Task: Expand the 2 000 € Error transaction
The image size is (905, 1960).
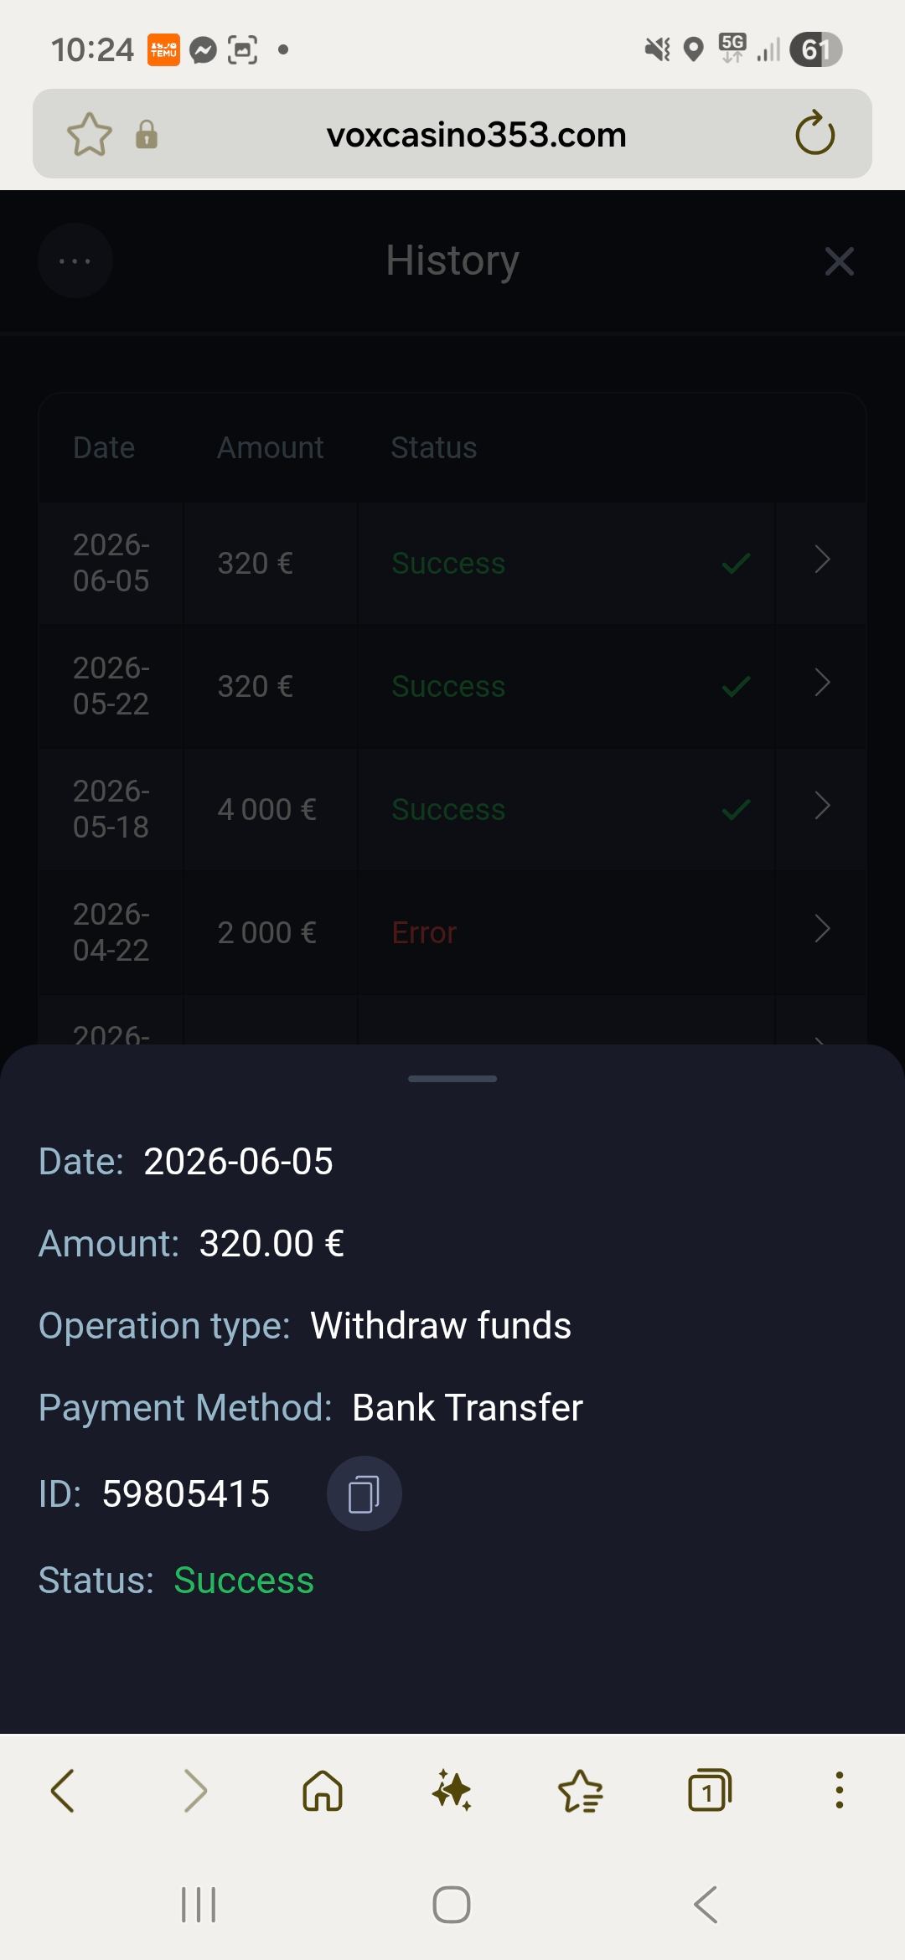Action: click(822, 929)
